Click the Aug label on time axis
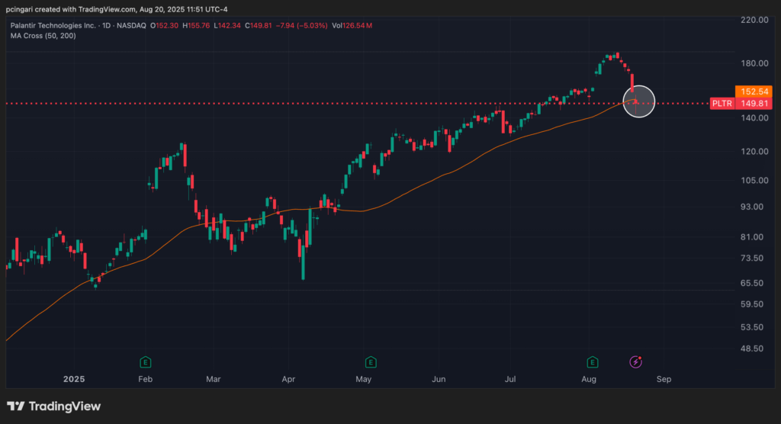 (x=589, y=379)
